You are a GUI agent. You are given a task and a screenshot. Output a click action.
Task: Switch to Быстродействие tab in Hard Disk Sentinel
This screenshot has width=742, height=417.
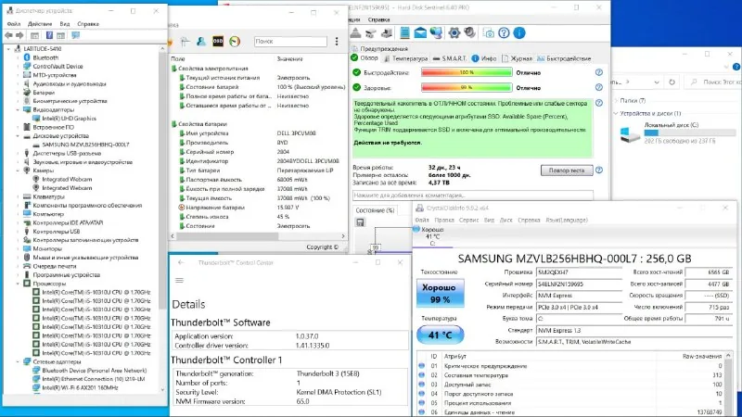[564, 58]
